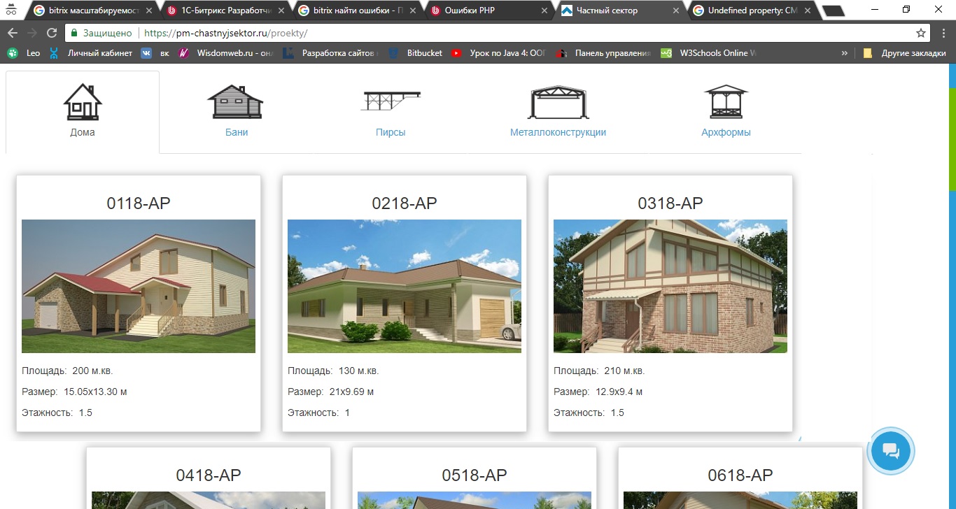
Task: Click text Размер: 12.9x9.4 м
Action: [598, 392]
